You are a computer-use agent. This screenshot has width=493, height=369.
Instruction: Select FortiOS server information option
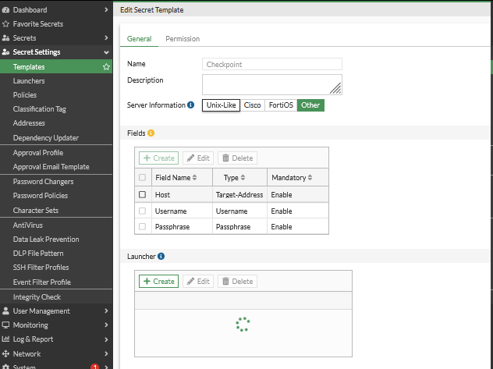tap(281, 105)
